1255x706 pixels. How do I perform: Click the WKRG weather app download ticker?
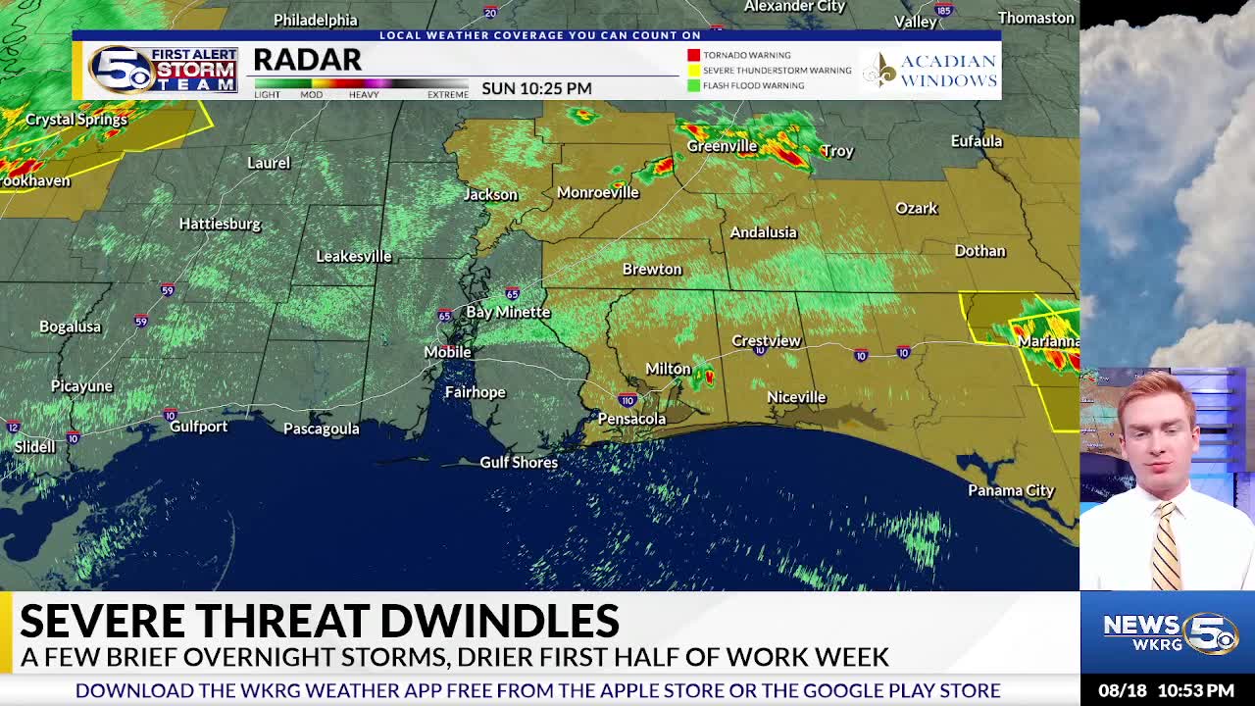coord(538,690)
